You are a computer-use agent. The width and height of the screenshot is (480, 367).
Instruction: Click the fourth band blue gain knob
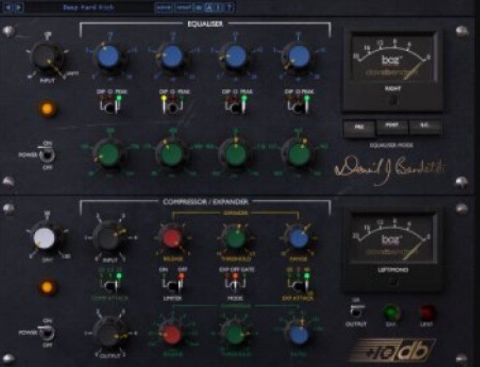(298, 57)
